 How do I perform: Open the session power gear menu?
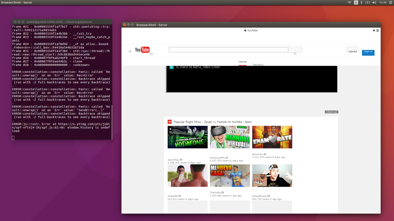tap(391, 2)
